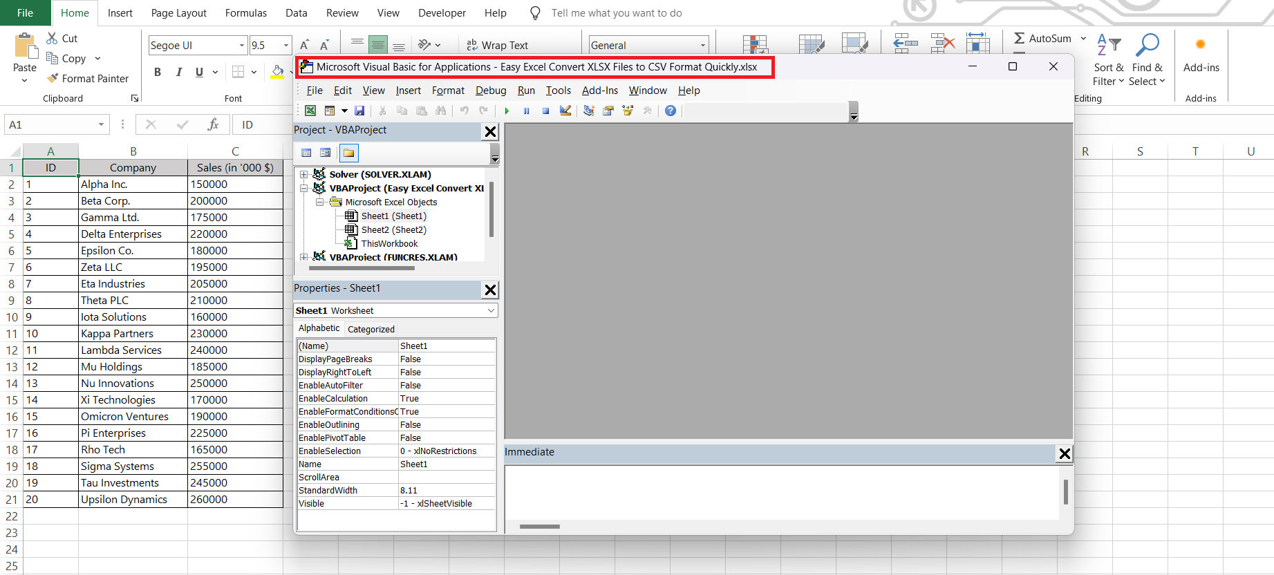1274x575 pixels.
Task: Open the VBA editor Window menu
Action: click(648, 91)
